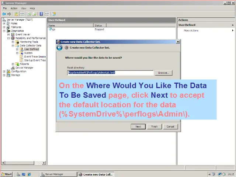Click the Features node icon

pyautogui.click(x=8, y=27)
